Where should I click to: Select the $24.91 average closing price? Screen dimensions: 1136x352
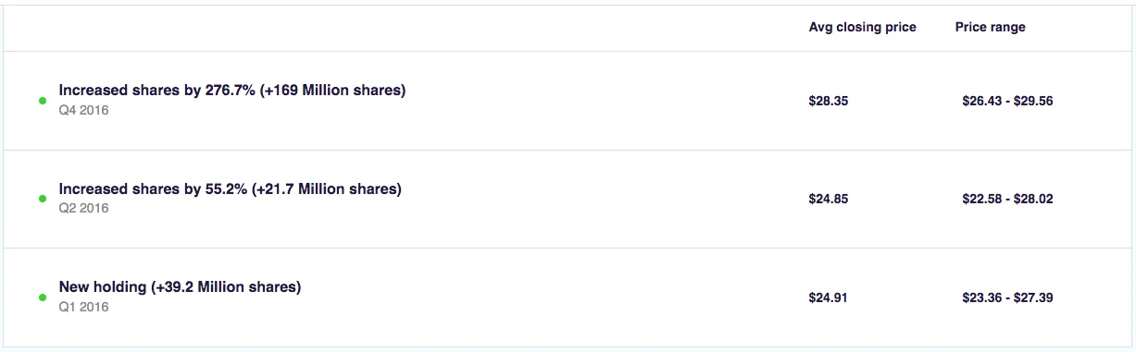pos(829,297)
